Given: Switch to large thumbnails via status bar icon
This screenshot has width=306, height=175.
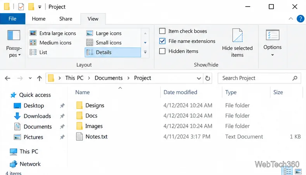Looking at the screenshot, I should (x=298, y=172).
